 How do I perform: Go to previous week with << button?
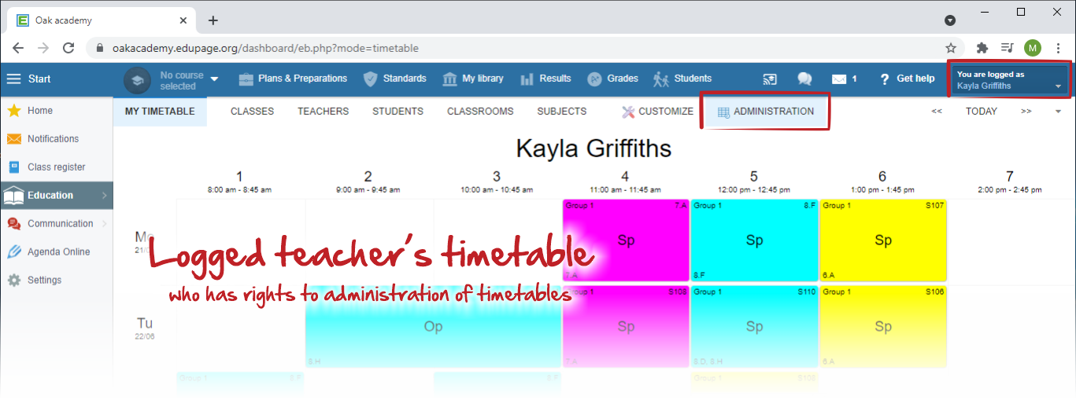(937, 112)
